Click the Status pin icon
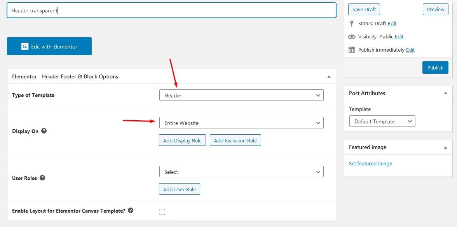This screenshot has width=457, height=227. [x=352, y=24]
